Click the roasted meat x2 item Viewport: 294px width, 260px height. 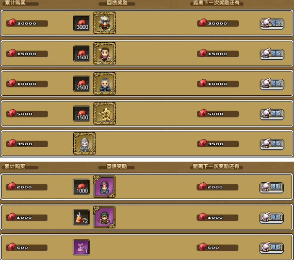click(81, 217)
